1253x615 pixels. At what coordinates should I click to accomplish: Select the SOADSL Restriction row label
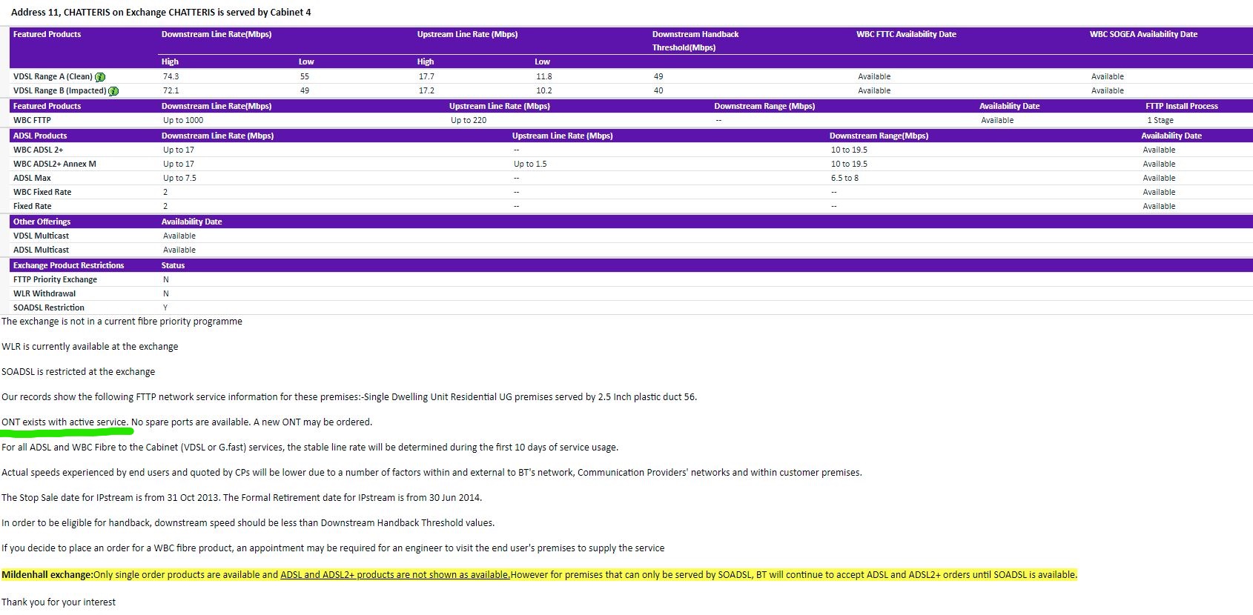pos(49,307)
